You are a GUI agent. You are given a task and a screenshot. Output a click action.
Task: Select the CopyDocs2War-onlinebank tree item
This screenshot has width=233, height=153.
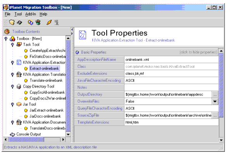coord(48,98)
